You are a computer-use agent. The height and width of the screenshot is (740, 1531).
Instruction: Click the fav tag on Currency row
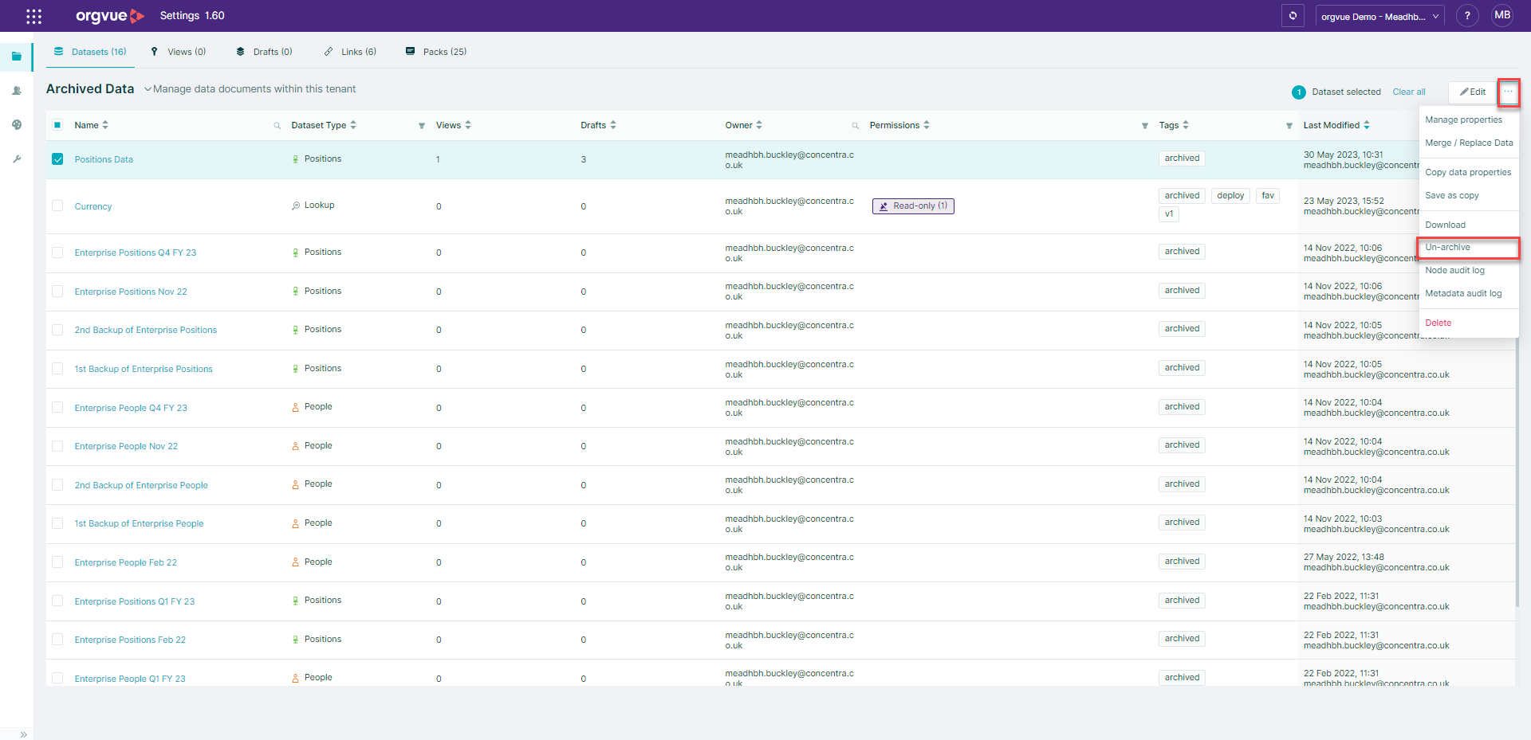[x=1268, y=196]
